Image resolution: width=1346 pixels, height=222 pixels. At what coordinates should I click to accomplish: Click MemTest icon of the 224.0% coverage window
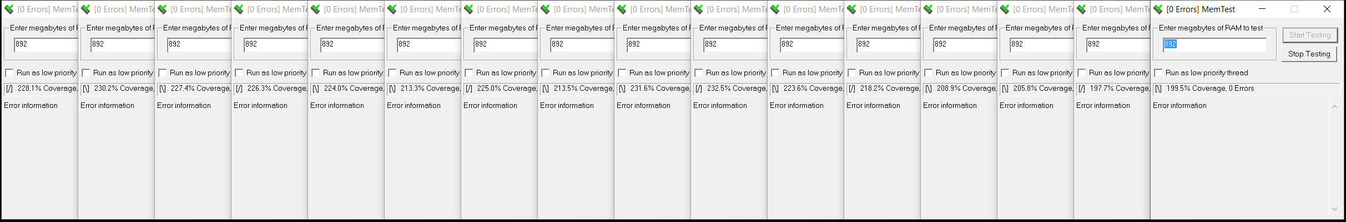pos(315,9)
